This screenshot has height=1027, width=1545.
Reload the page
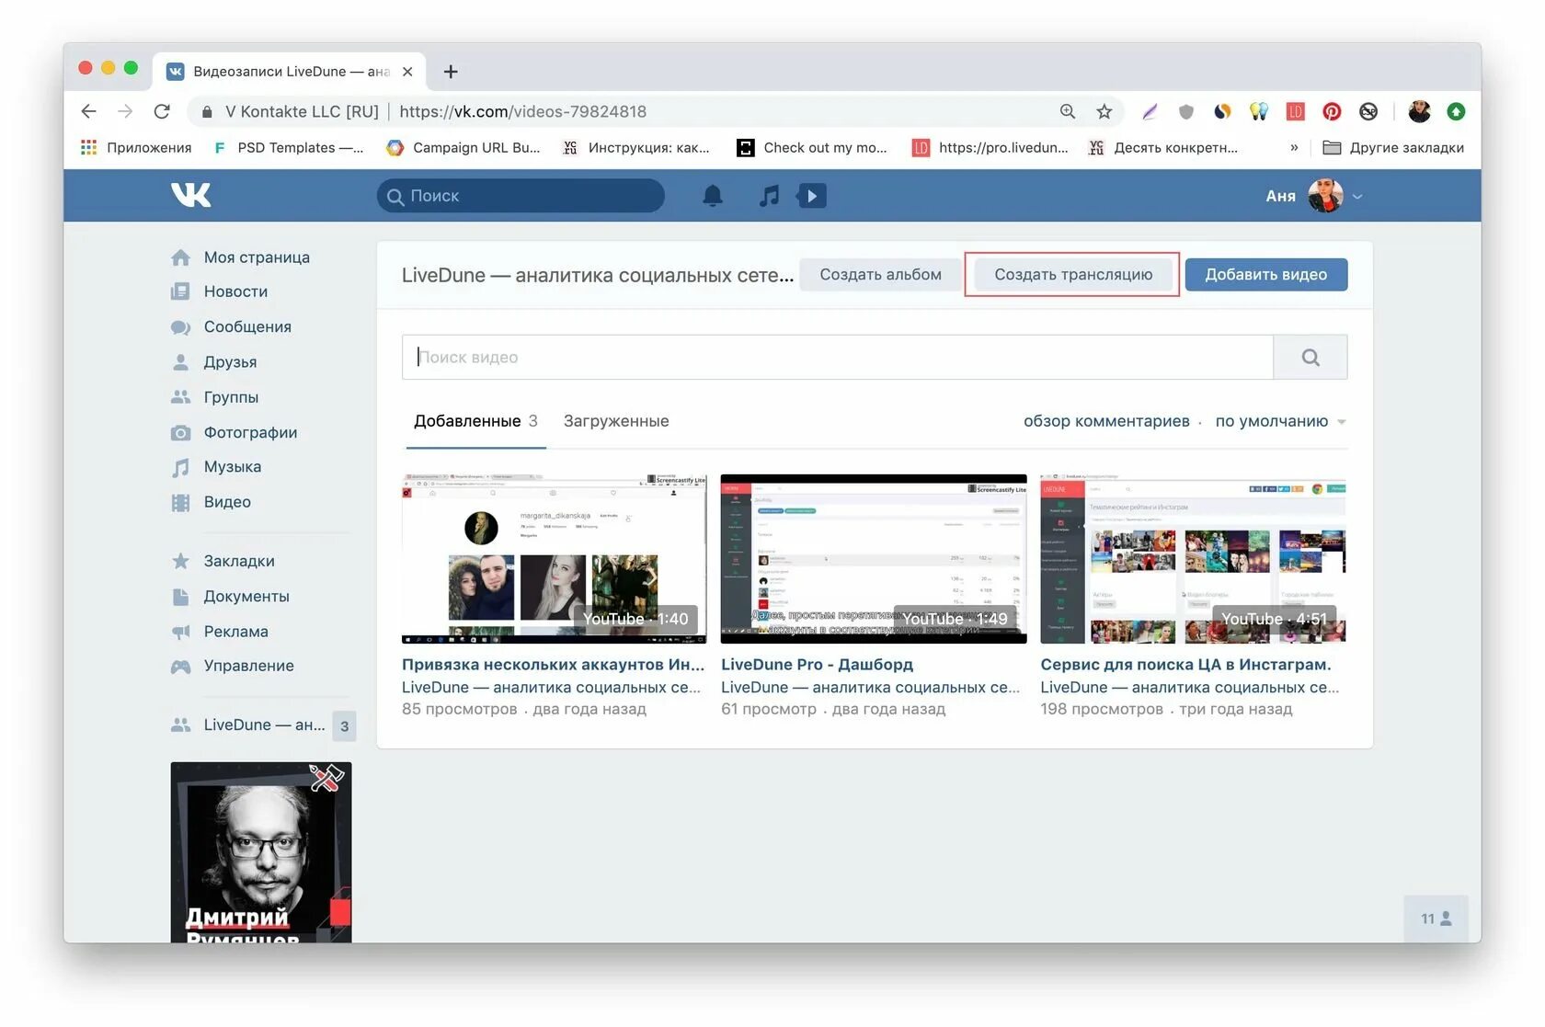click(162, 111)
